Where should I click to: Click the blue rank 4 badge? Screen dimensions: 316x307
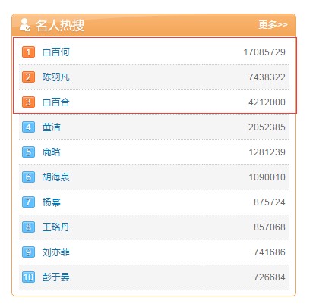point(28,127)
